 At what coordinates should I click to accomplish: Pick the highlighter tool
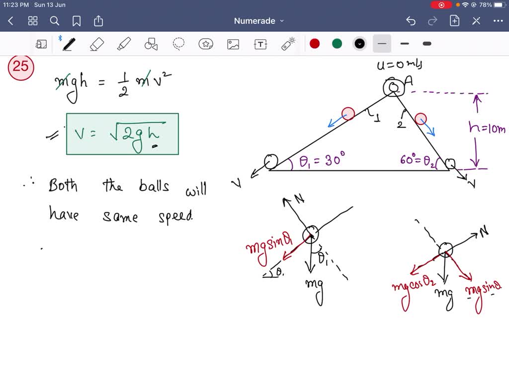click(x=124, y=44)
